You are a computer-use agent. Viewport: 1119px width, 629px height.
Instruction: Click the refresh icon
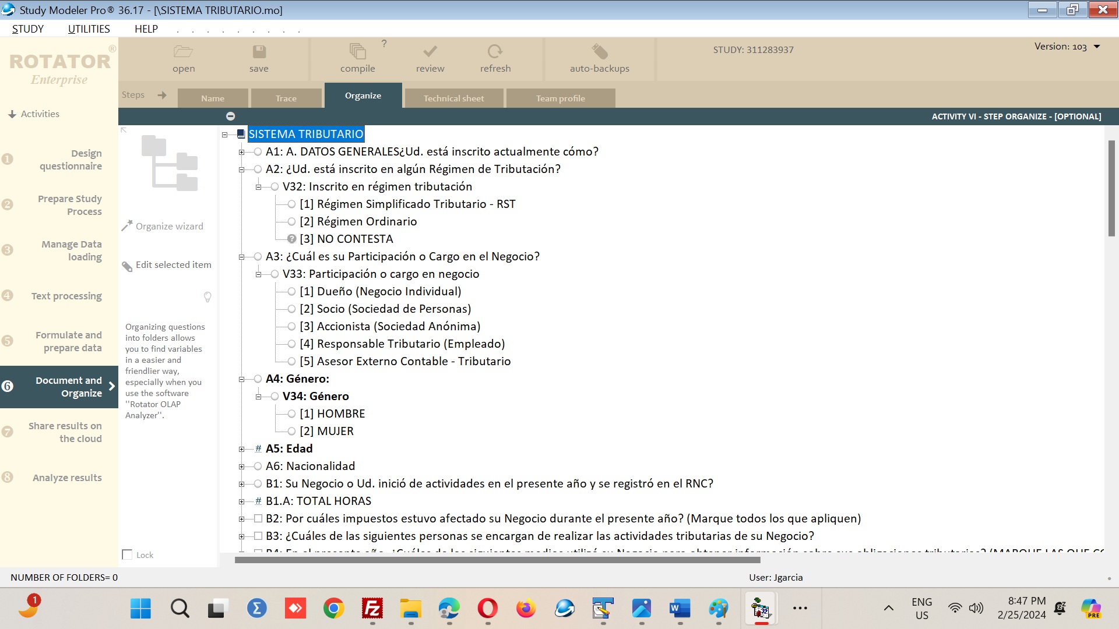495,52
